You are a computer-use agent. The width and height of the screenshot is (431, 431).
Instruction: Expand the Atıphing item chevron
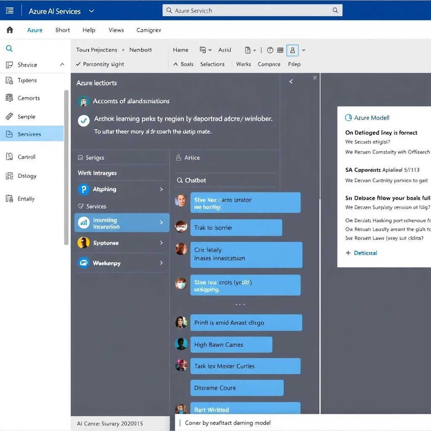(161, 189)
